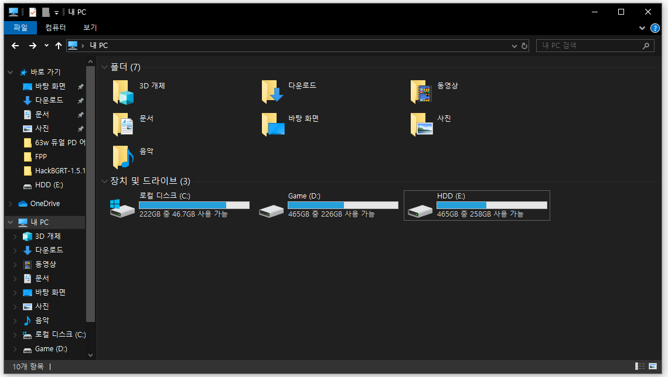The width and height of the screenshot is (668, 377).
Task: Refresh the address bar location
Action: [x=524, y=46]
